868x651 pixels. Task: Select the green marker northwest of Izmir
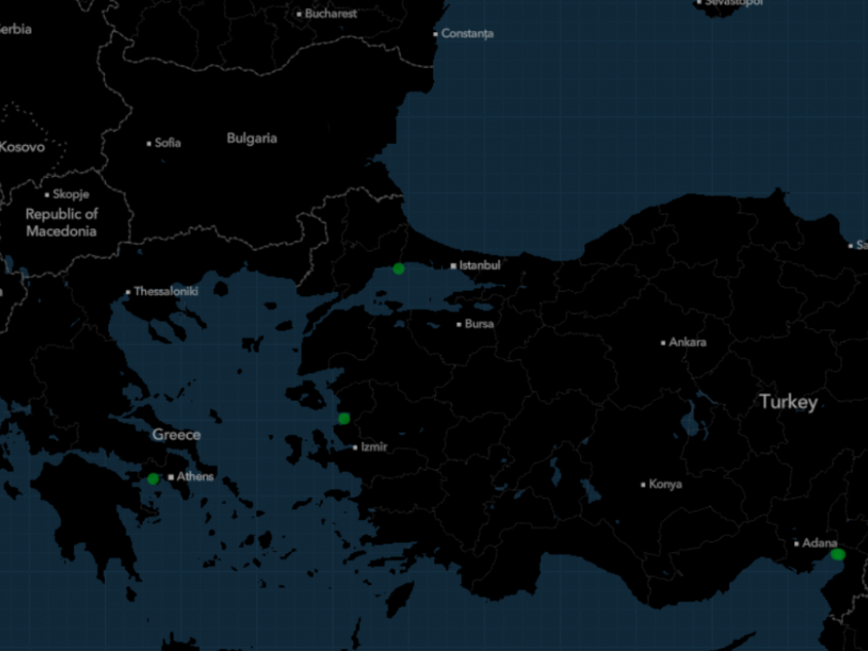(344, 418)
